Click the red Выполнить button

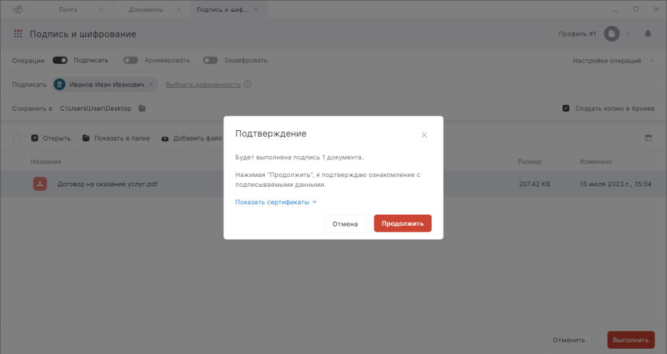pyautogui.click(x=631, y=340)
